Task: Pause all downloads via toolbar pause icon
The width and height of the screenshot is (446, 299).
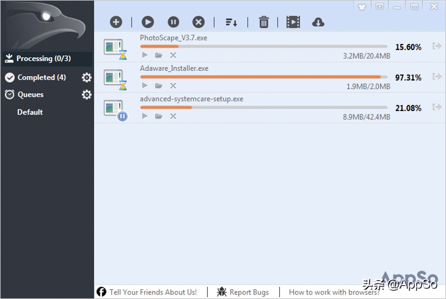Action: click(x=173, y=22)
